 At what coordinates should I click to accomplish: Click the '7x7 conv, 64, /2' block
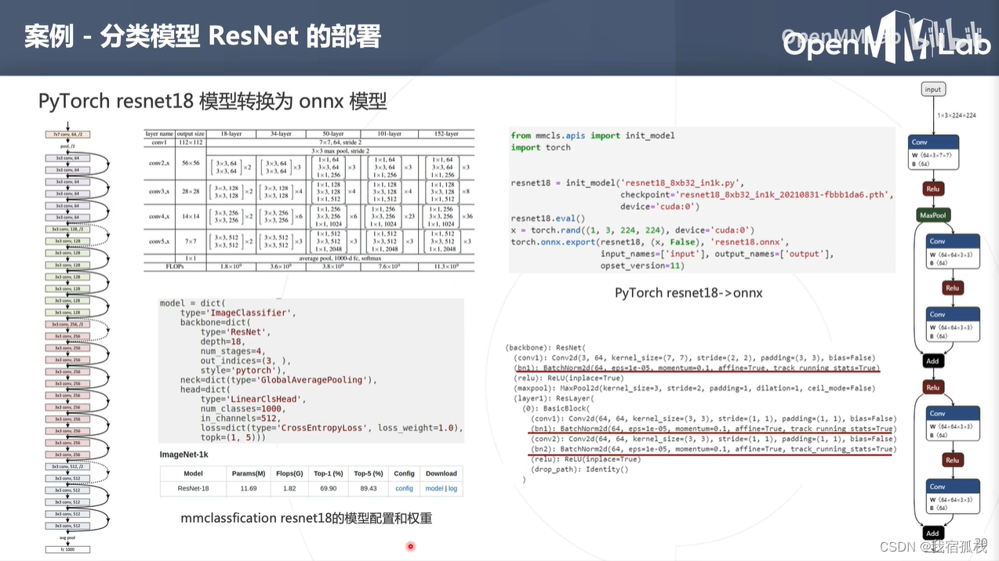pos(67,135)
